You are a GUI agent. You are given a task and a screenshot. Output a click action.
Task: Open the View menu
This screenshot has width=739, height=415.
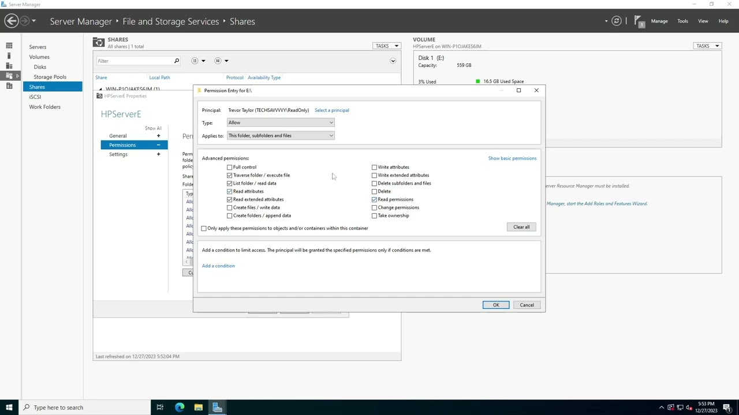pos(703,21)
